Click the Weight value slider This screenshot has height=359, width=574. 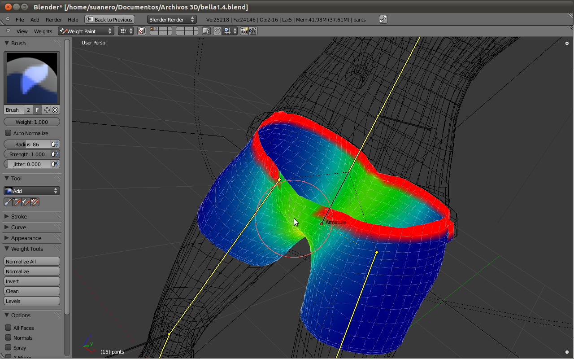(x=32, y=122)
